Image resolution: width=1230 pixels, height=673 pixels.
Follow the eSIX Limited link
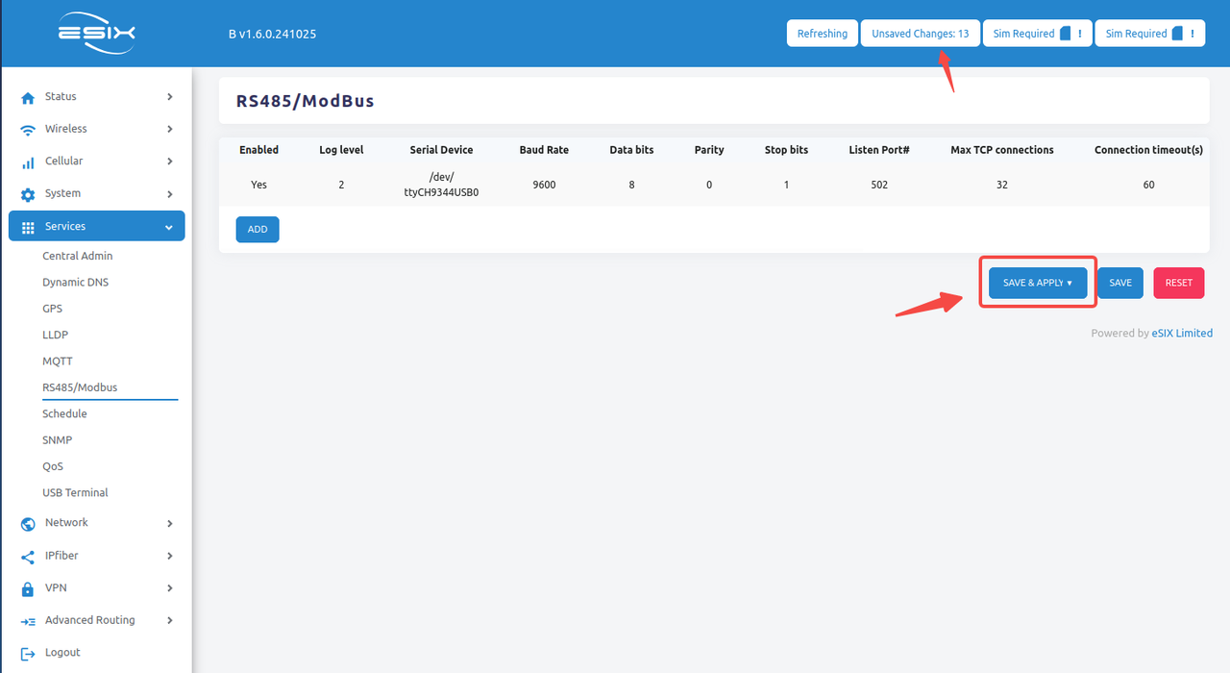coord(1182,334)
